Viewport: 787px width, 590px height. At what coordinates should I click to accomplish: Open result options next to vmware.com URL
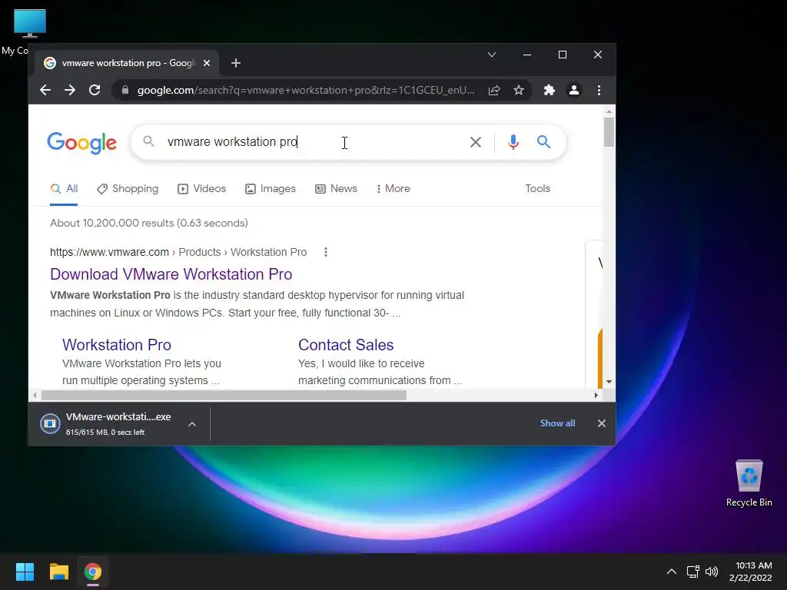[326, 252]
